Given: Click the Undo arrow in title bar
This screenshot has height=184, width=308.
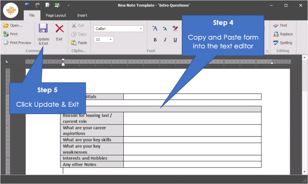Looking at the screenshot, I should pos(27,5).
